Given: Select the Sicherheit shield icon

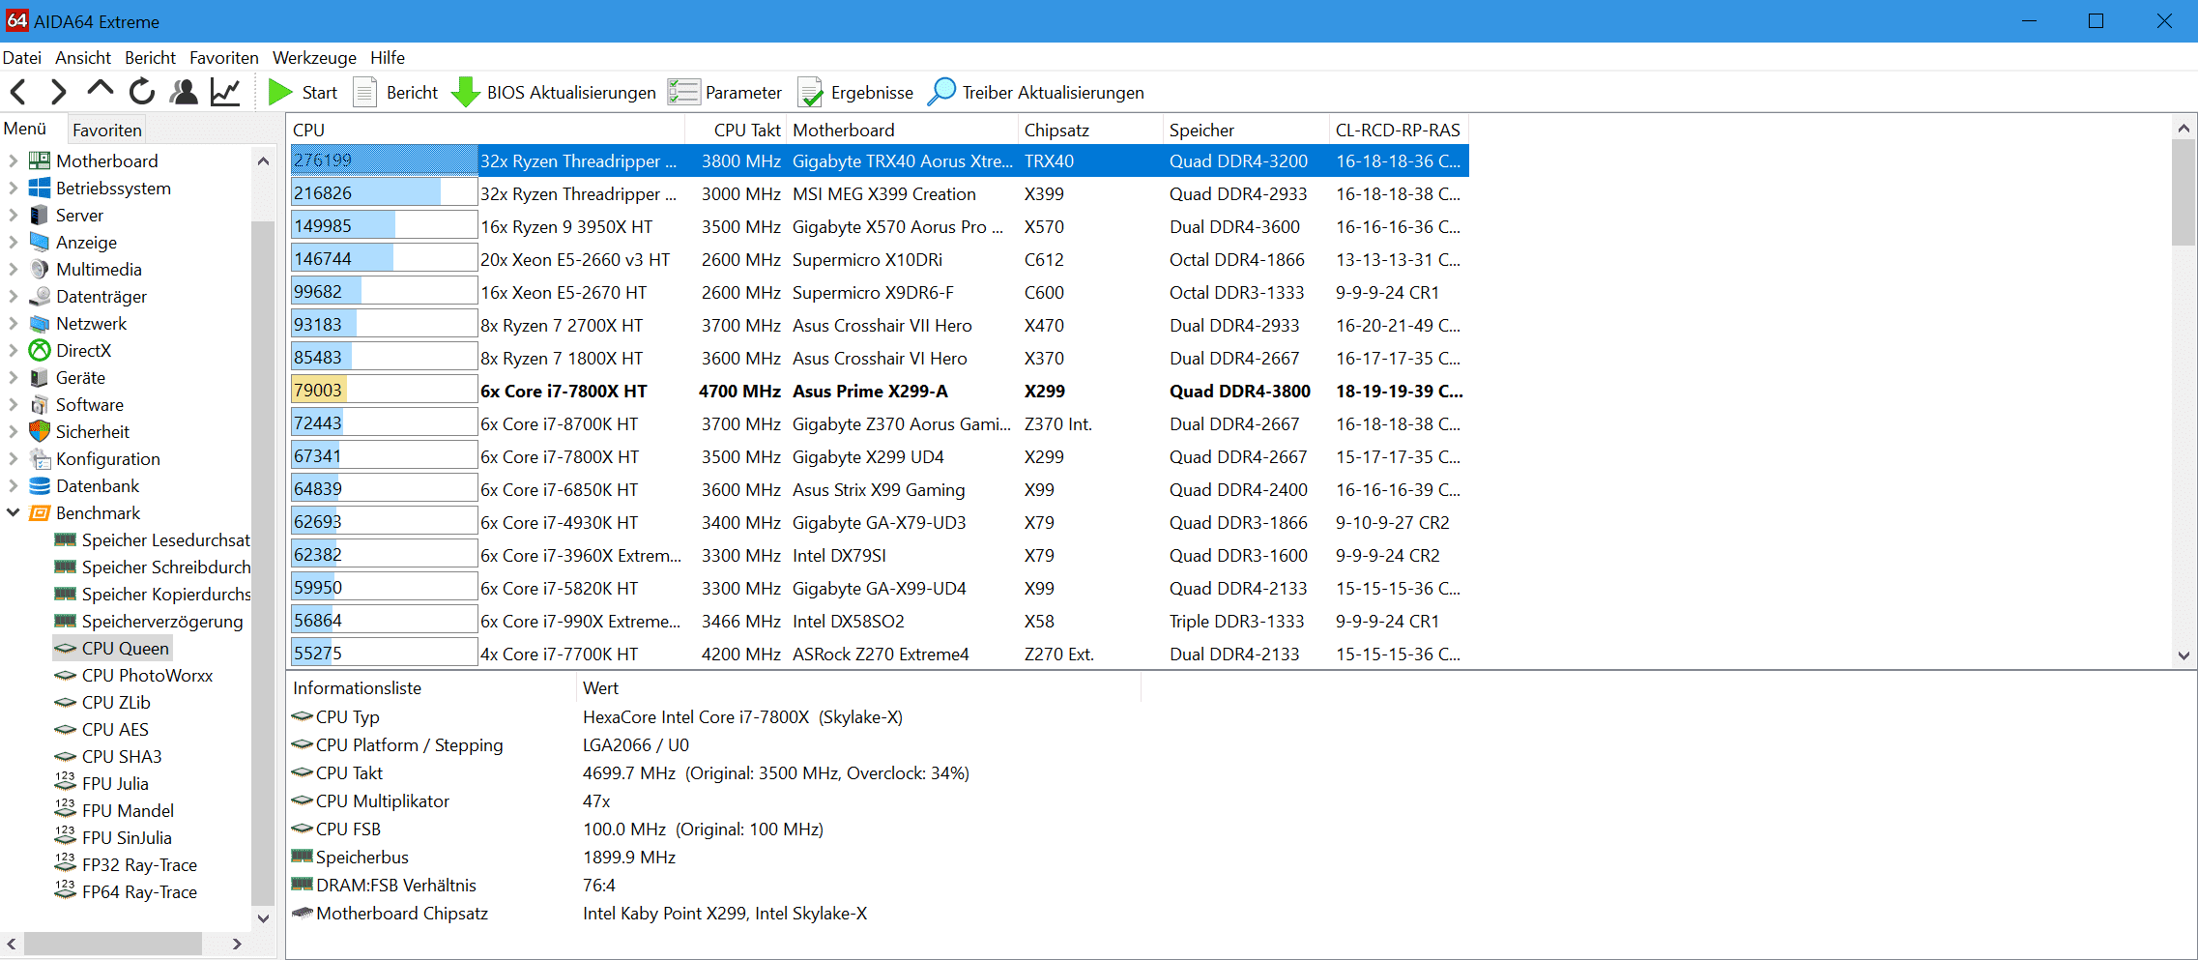Looking at the screenshot, I should click(40, 431).
